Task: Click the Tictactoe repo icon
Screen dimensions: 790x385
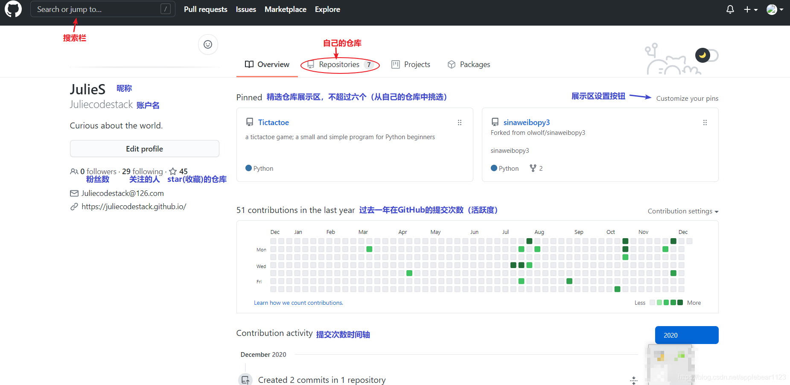Action: (x=250, y=122)
